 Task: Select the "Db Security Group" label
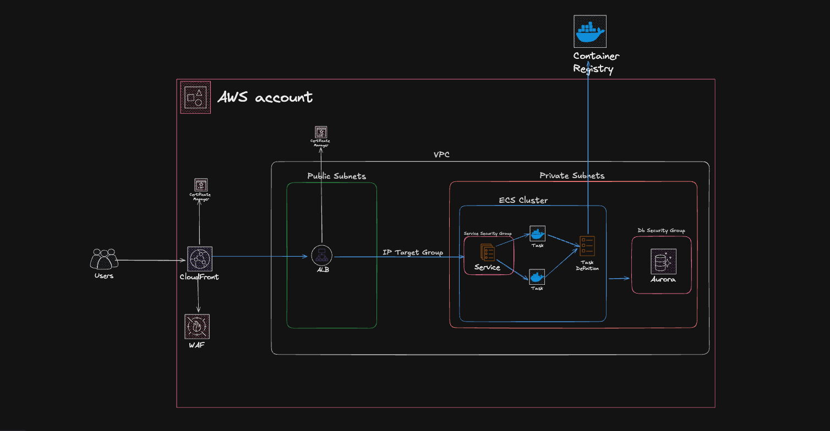661,230
